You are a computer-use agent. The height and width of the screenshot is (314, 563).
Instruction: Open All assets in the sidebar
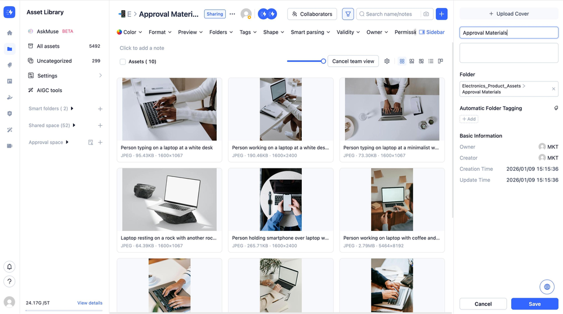[48, 46]
